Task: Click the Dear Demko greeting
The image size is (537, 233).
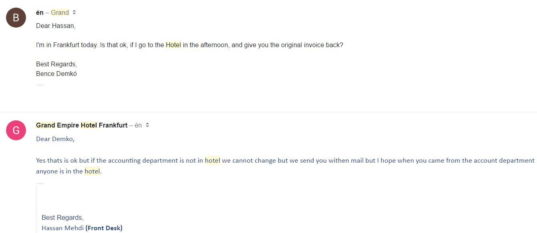Action: [55, 139]
